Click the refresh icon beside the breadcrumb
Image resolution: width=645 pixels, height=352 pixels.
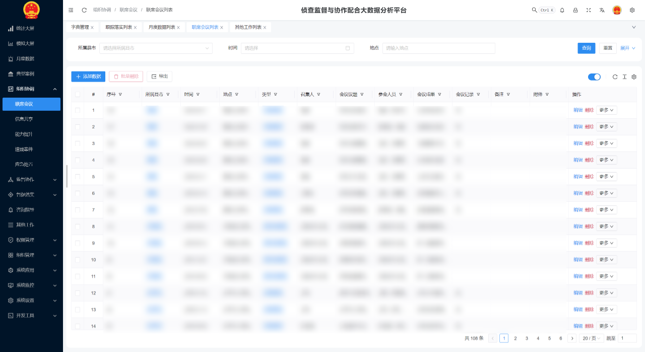84,10
